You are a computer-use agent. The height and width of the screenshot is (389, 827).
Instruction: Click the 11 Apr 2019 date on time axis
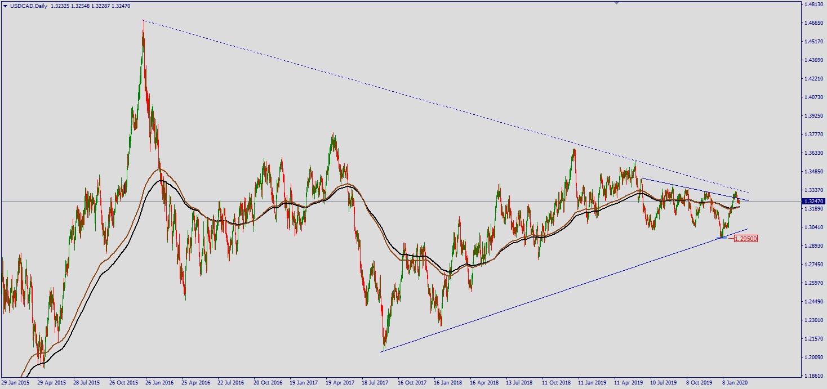click(x=629, y=382)
